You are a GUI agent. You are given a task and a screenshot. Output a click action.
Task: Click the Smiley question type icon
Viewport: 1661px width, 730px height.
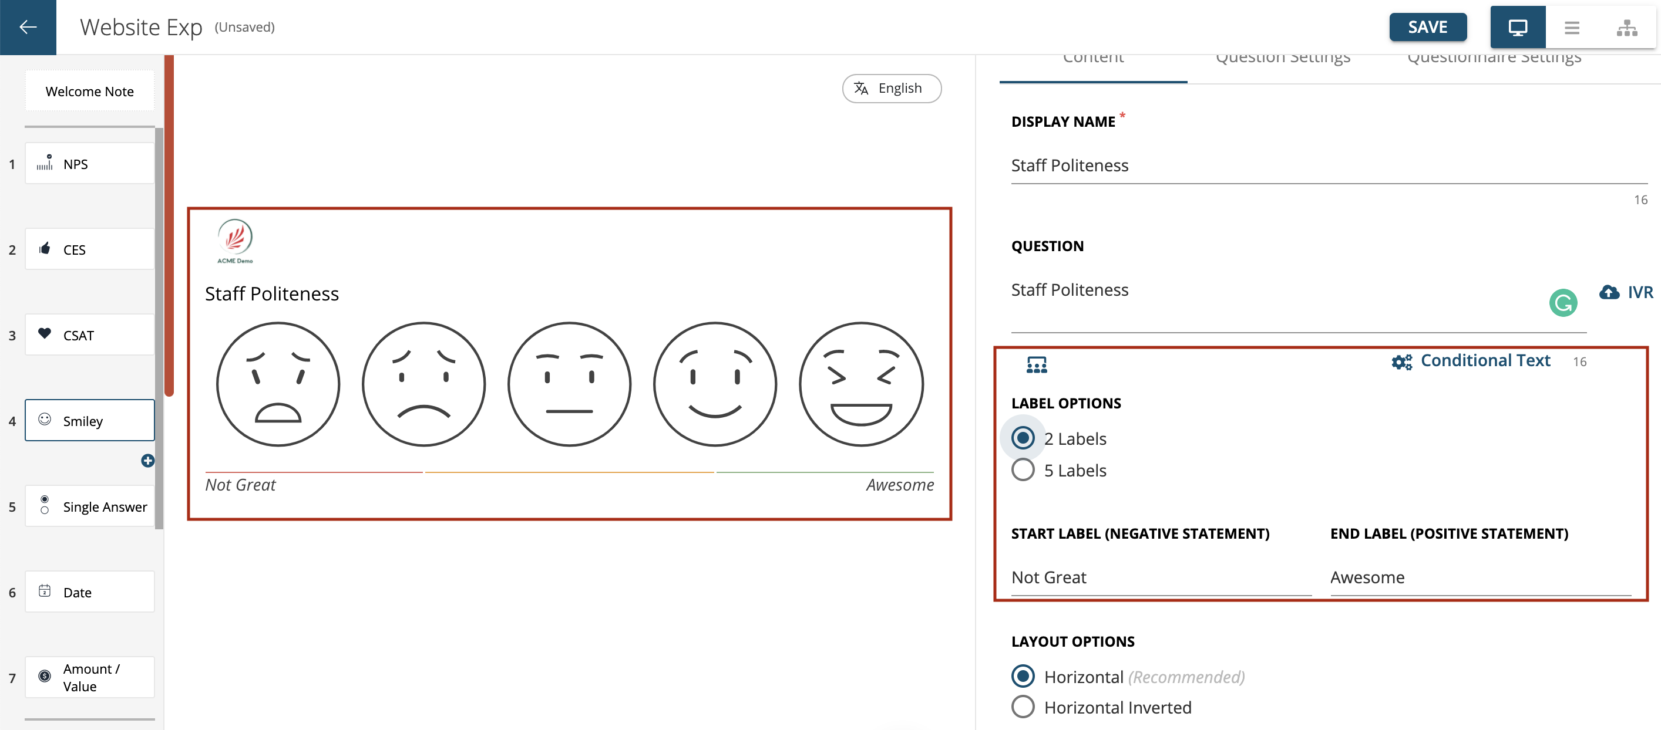click(45, 420)
